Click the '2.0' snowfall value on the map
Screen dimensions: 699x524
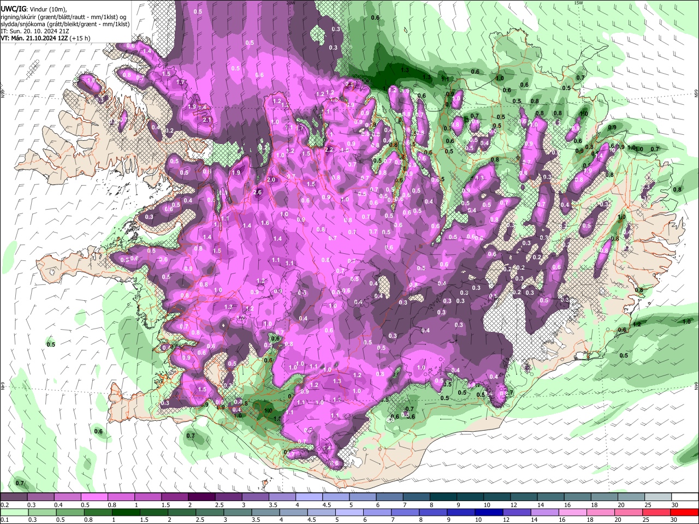(x=271, y=180)
